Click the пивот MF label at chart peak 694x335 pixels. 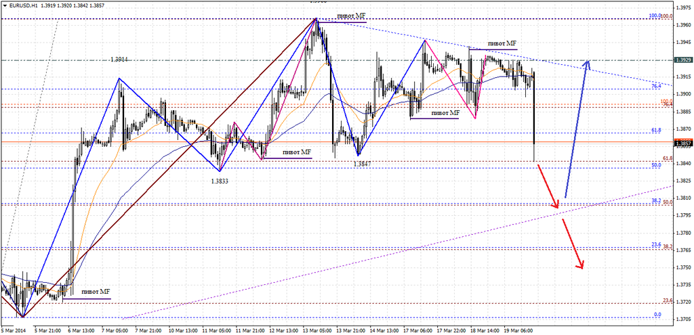pos(351,15)
